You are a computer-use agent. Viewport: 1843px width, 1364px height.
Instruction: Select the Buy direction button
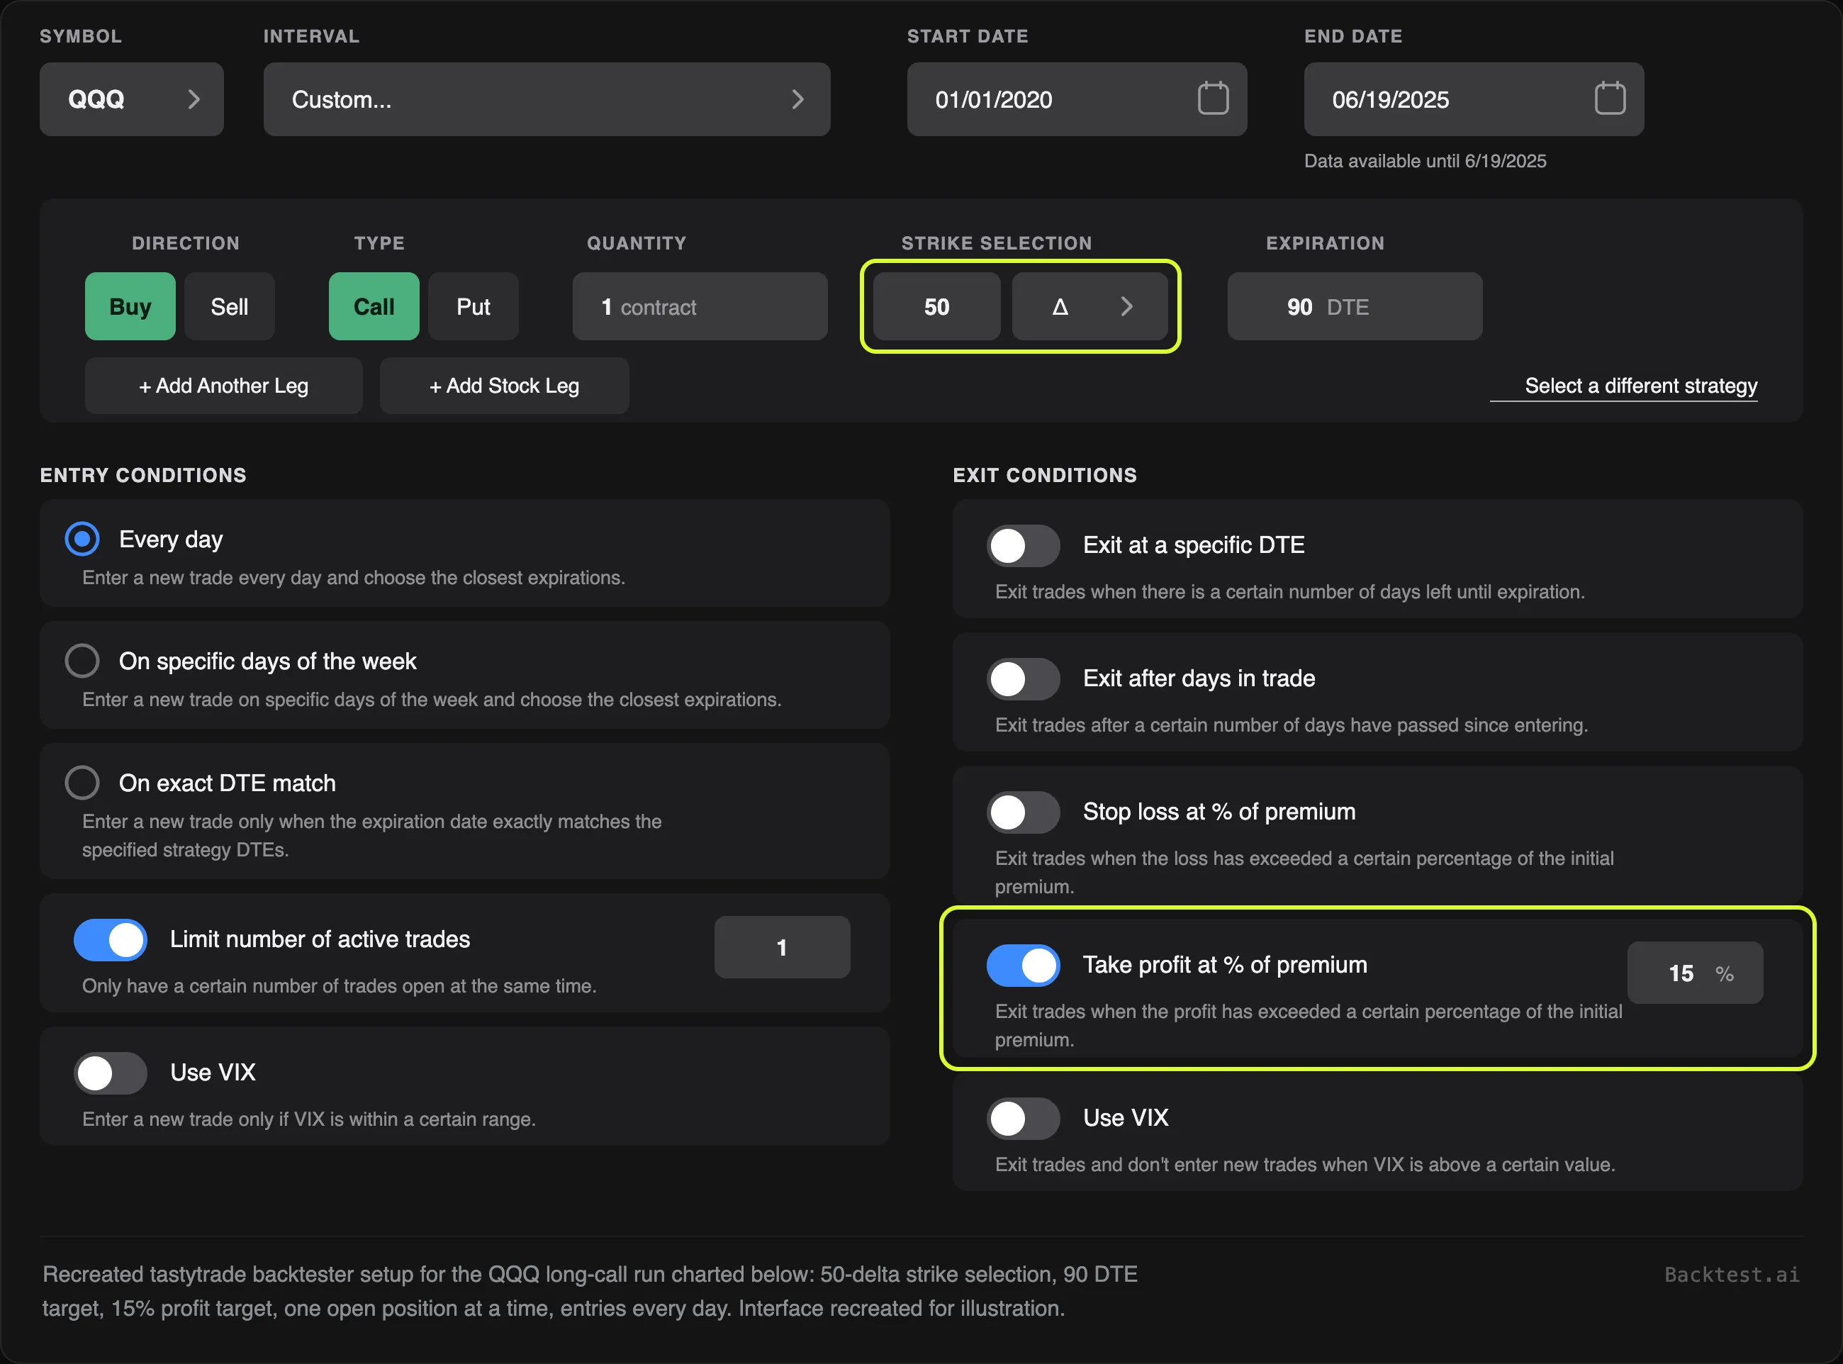pos(130,306)
